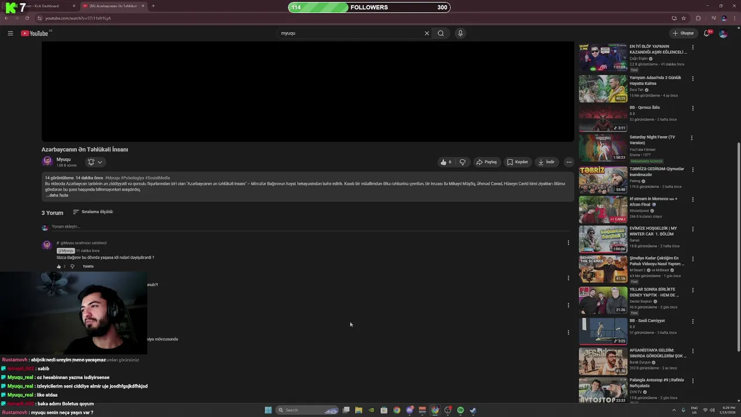Like the pinned Myuqu comment
This screenshot has width=741, height=417.
click(x=58, y=266)
